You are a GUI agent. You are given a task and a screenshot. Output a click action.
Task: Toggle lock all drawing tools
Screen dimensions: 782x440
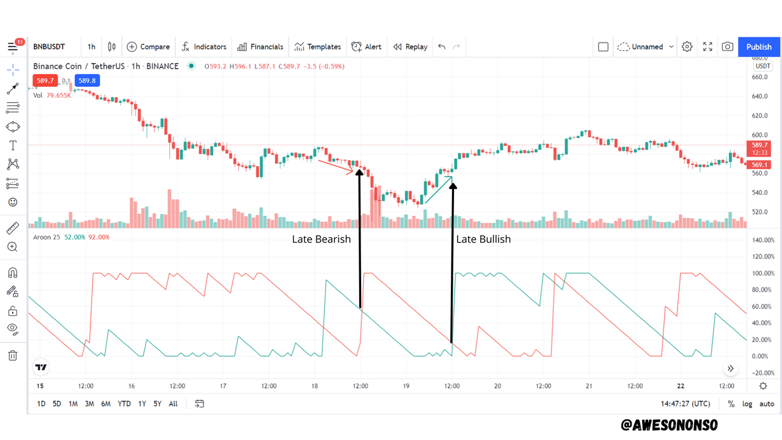(x=13, y=310)
